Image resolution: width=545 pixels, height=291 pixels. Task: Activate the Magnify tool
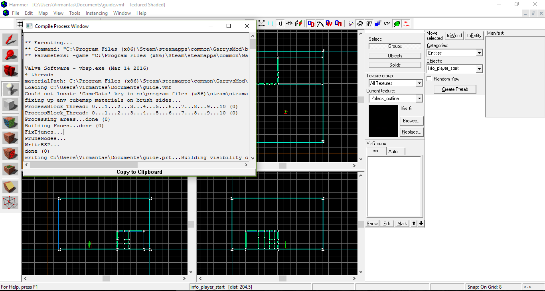(x=11, y=55)
